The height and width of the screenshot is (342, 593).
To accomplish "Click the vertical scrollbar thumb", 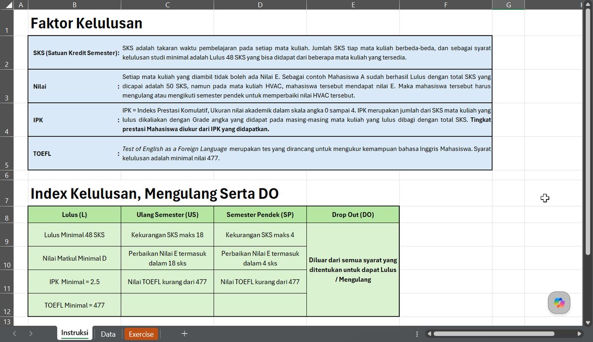I will click(x=588, y=132).
